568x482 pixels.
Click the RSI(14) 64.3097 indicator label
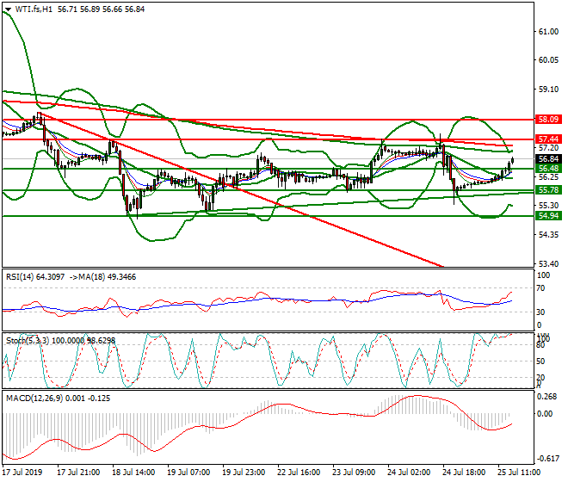point(35,277)
